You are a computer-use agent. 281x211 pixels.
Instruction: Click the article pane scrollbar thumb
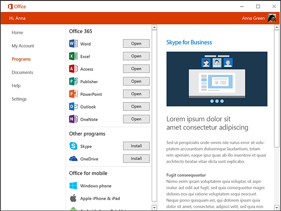pos(277,89)
